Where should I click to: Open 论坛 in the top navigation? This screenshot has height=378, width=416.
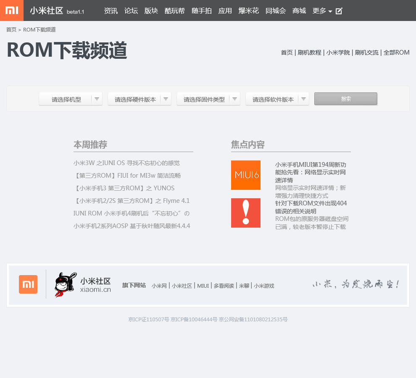point(131,11)
